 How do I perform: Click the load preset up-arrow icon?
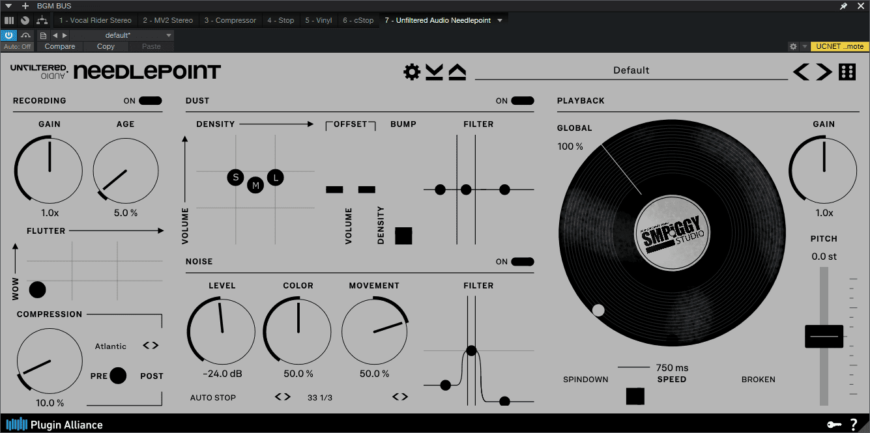coord(457,72)
